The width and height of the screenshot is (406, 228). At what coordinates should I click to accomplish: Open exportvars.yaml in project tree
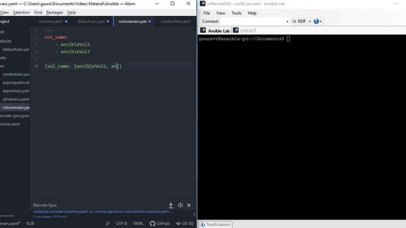tap(16, 91)
